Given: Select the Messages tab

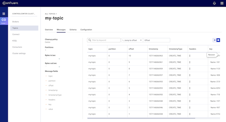Looking at the screenshot, I should pyautogui.click(x=61, y=30).
